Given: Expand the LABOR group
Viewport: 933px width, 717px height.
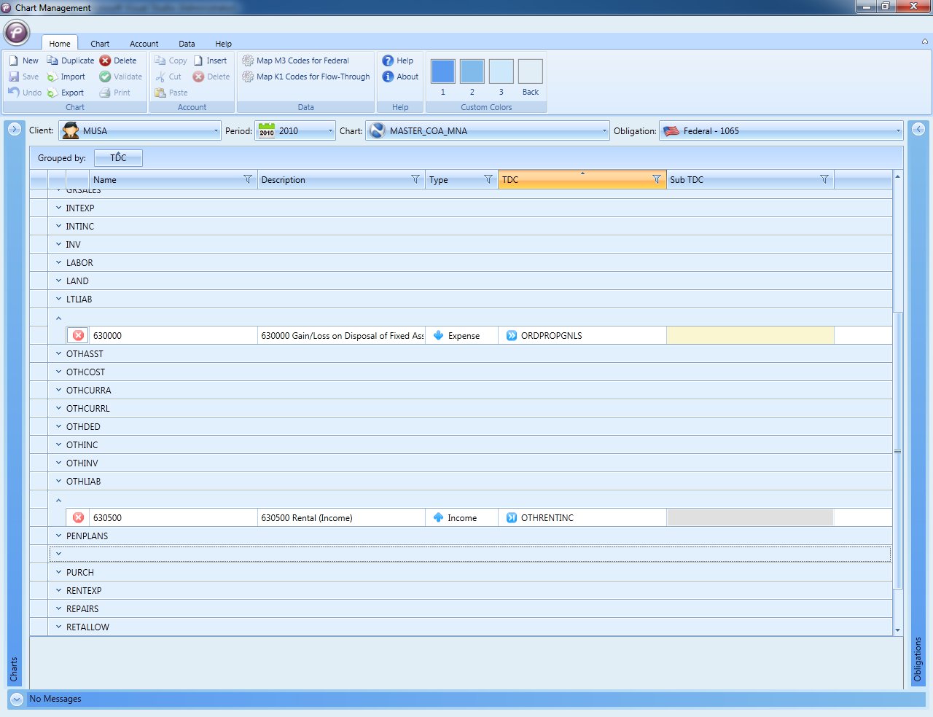Looking at the screenshot, I should pos(58,262).
